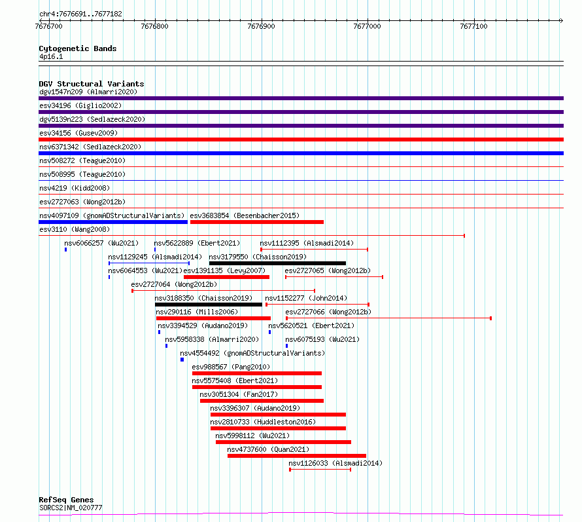Click the ruler at position 7676900

click(262, 26)
